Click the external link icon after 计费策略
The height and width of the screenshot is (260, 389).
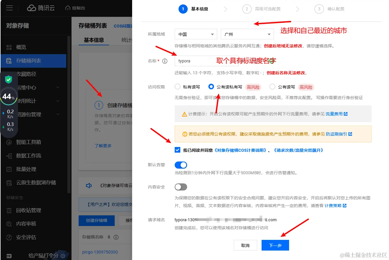coord(345,206)
